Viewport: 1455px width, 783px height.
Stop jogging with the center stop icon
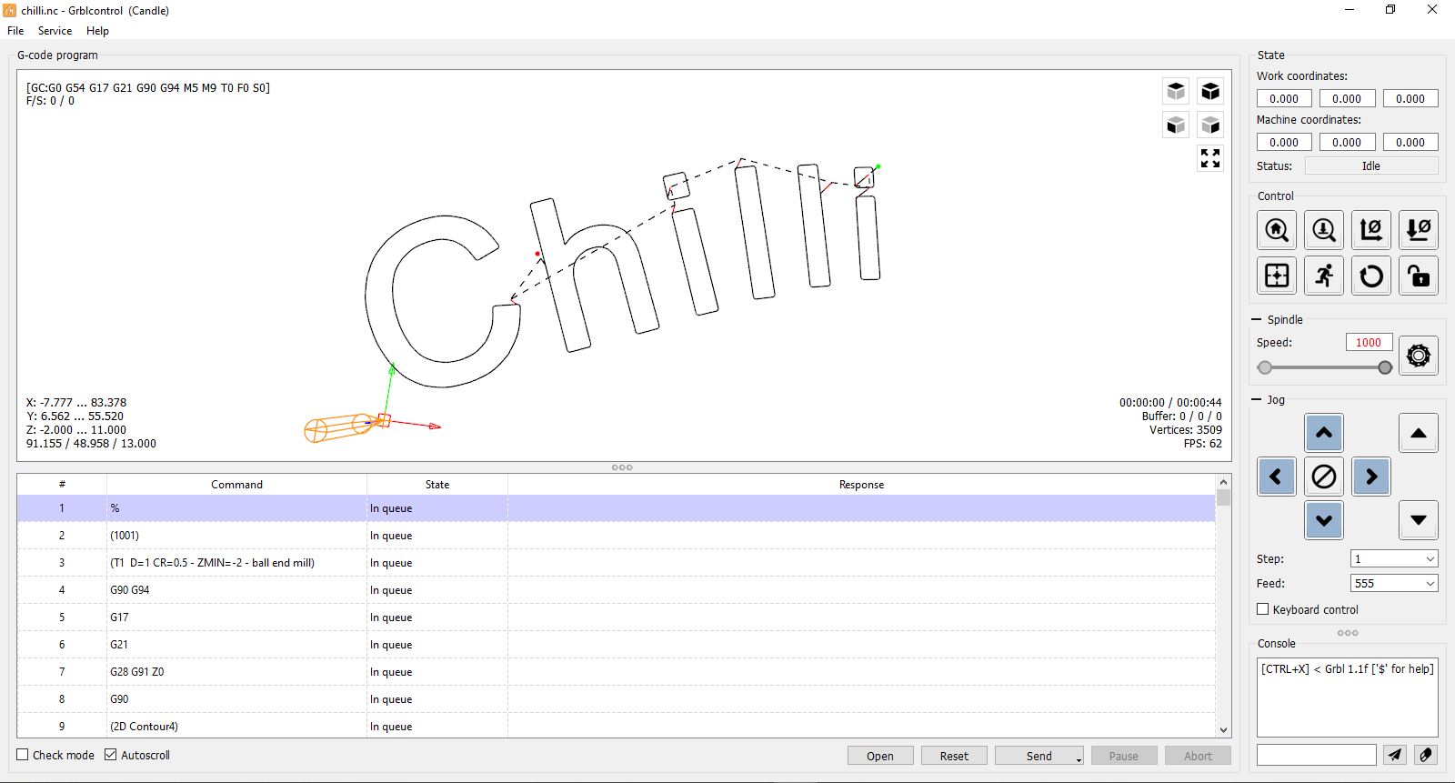click(1324, 477)
